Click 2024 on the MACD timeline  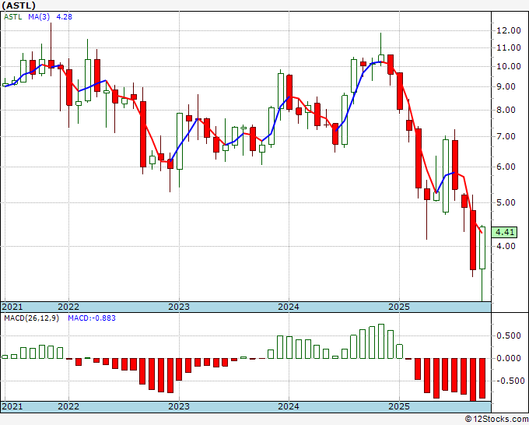(x=289, y=406)
